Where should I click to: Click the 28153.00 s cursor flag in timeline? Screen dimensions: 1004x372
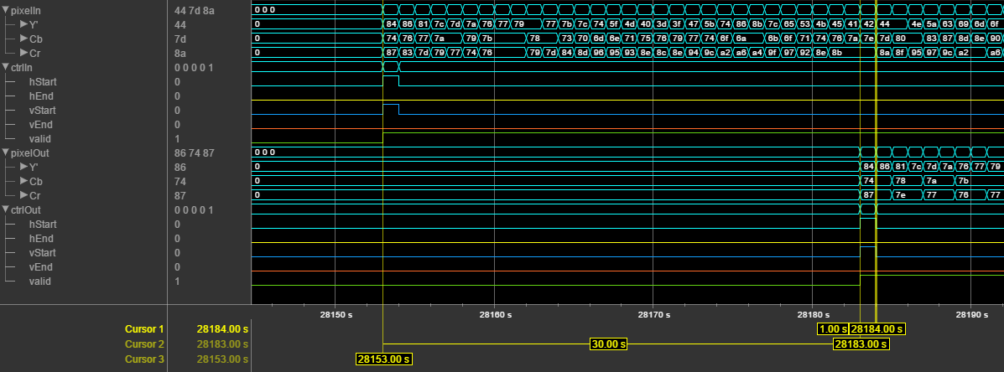[383, 359]
